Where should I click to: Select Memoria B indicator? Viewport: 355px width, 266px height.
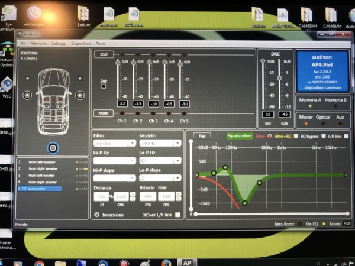tap(335, 106)
